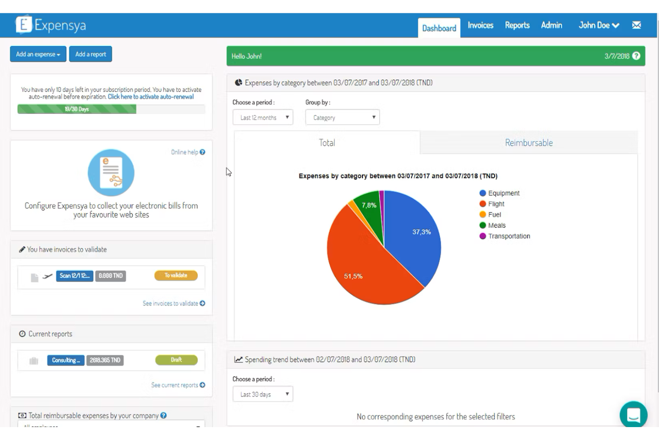Click arrow icon beside See invoices to validate
This screenshot has width=659, height=440.
pos(203,303)
